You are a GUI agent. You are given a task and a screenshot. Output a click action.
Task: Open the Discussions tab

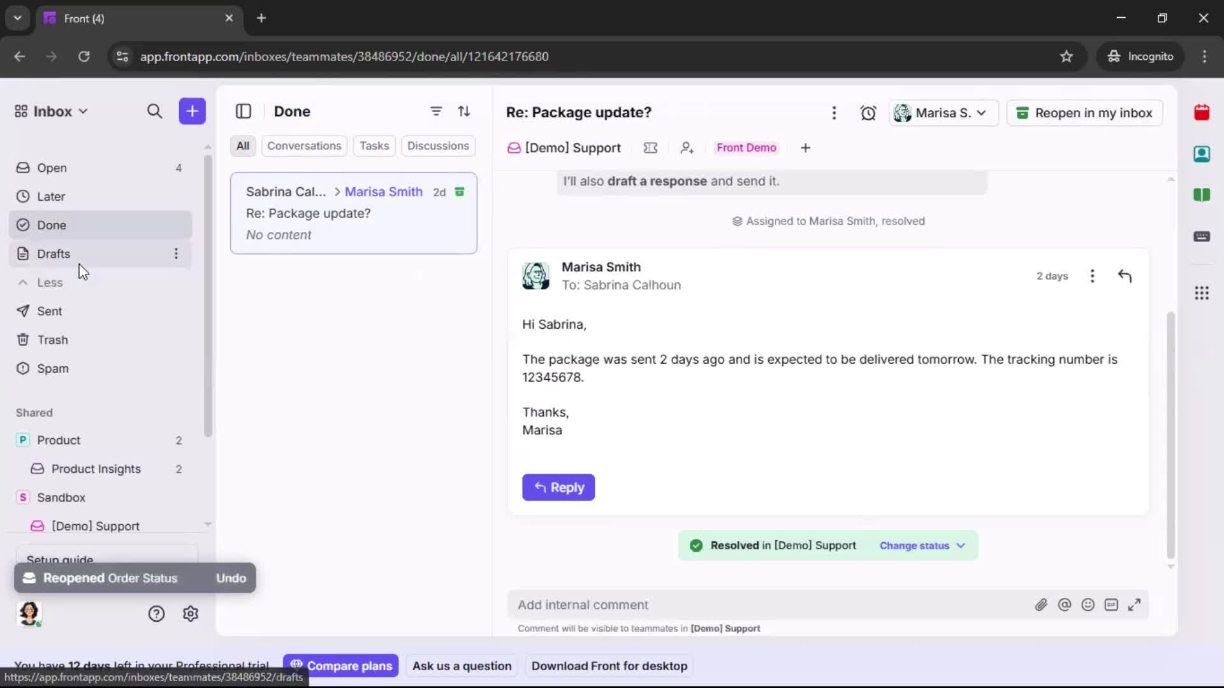pos(439,146)
